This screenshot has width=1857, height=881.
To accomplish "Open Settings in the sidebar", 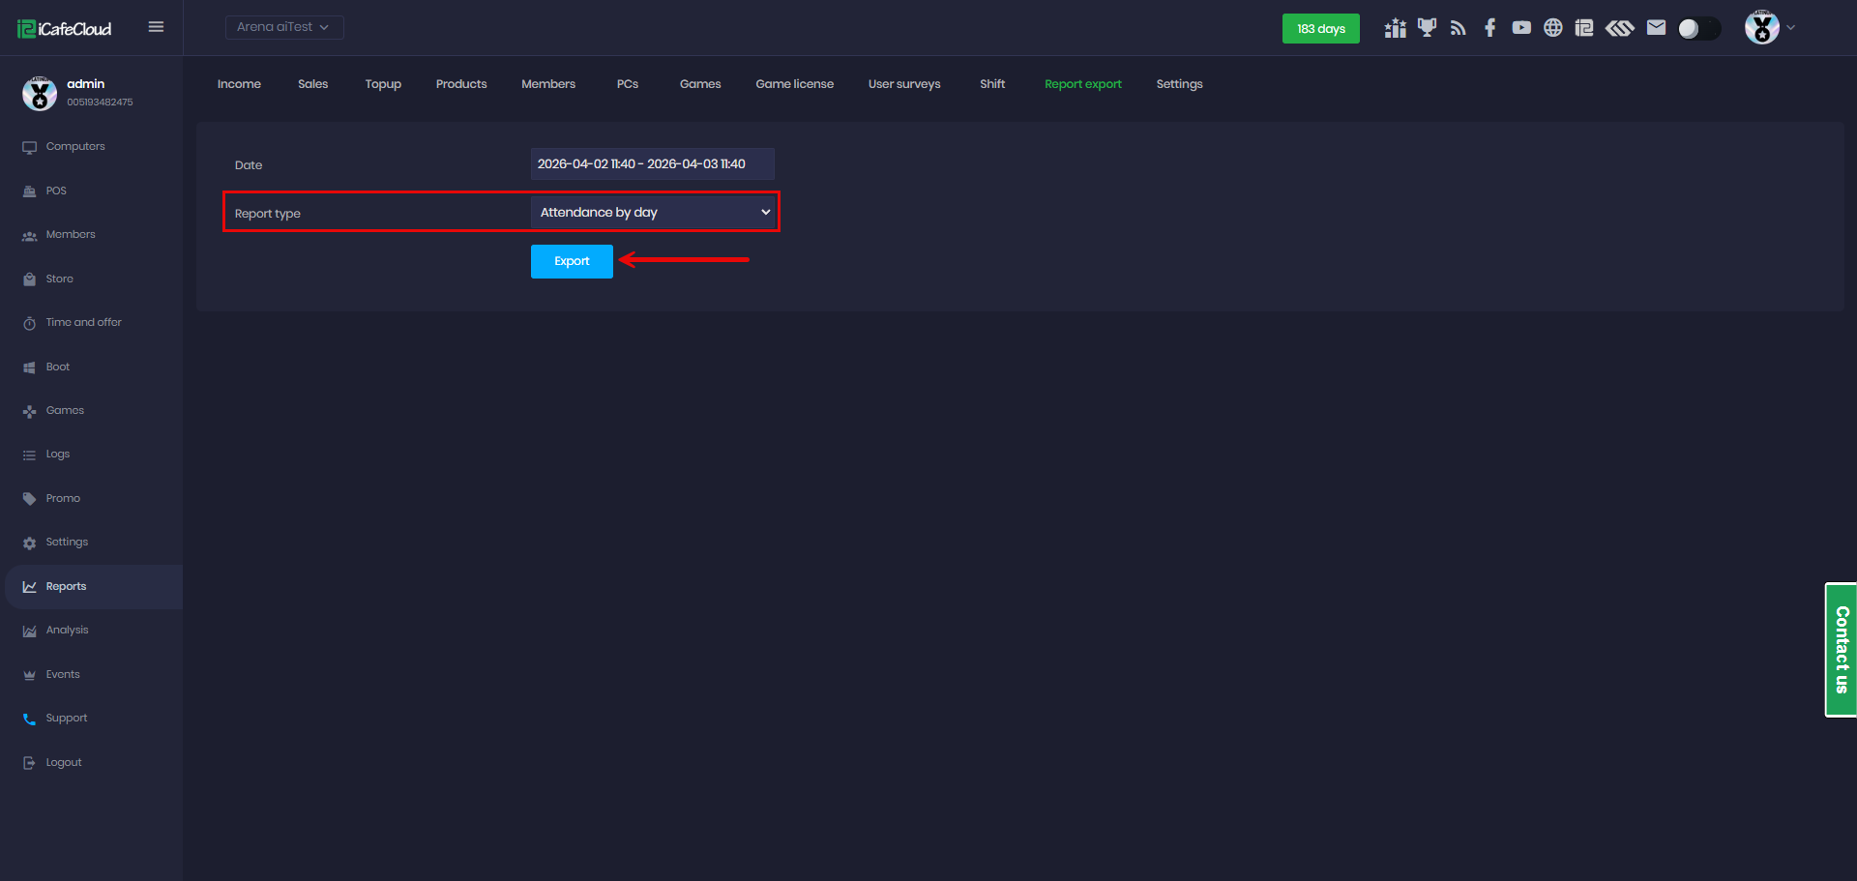I will [67, 543].
